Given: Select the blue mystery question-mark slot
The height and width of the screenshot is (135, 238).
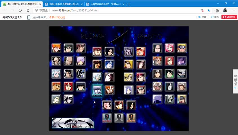Looking at the screenshot, I should 107,118.
